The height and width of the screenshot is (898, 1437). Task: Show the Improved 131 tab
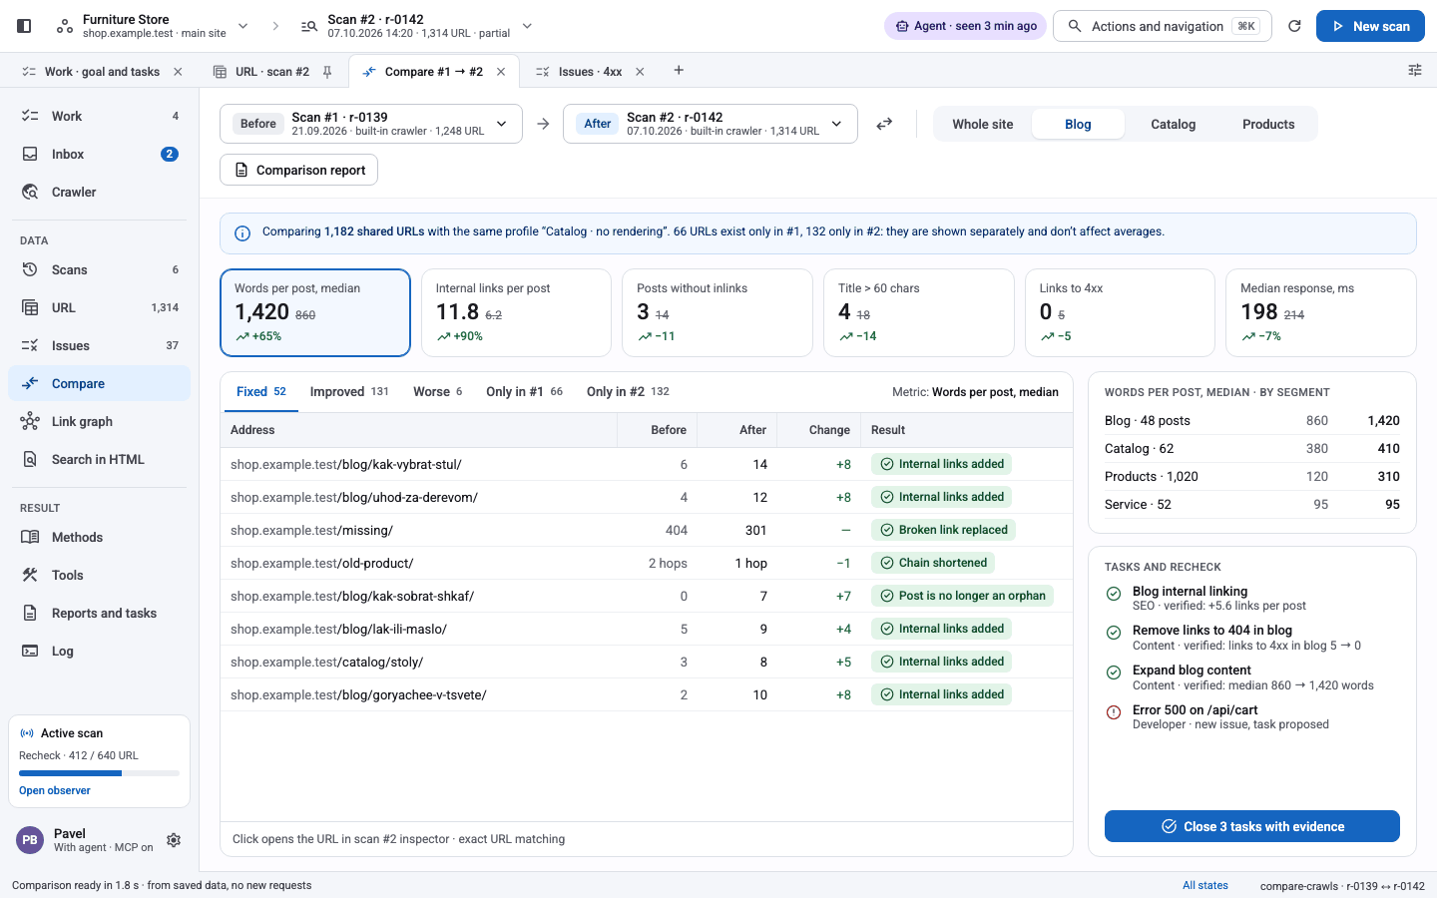tap(349, 391)
